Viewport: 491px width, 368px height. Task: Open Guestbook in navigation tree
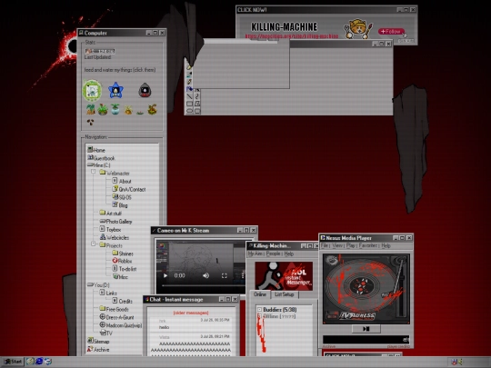coord(101,158)
